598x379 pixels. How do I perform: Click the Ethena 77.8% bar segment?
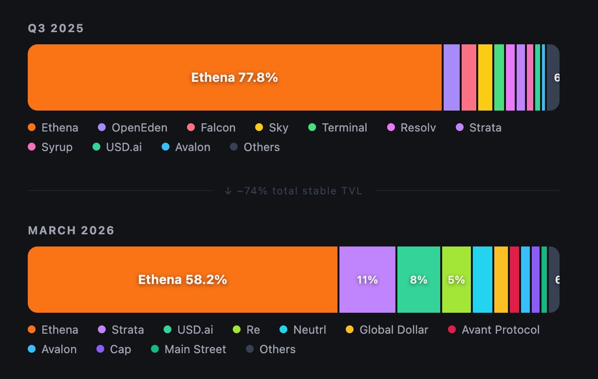coord(234,77)
